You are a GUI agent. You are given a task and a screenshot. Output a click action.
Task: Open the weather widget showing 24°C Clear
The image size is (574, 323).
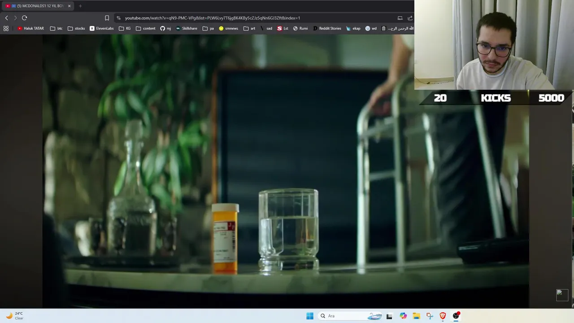point(14,316)
